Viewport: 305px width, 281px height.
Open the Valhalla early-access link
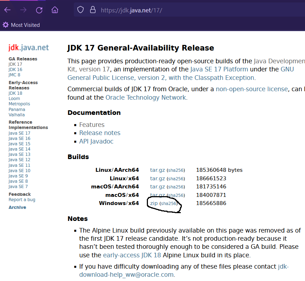[x=17, y=115]
